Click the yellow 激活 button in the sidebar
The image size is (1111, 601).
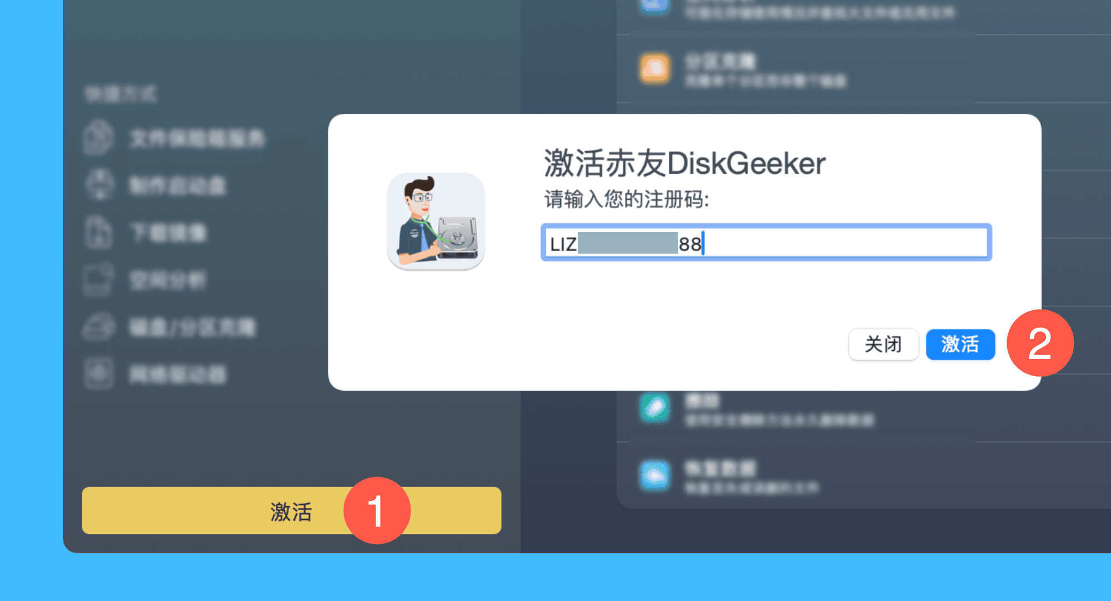292,511
